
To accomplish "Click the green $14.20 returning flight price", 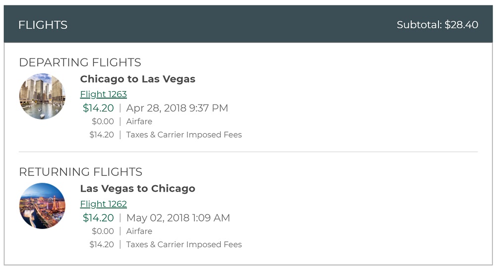I will click(x=98, y=217).
